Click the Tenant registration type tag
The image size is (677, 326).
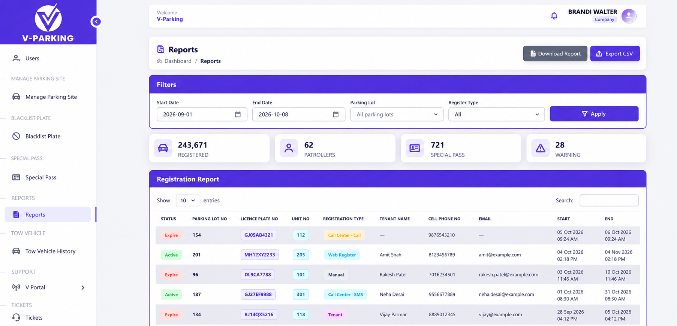point(335,315)
